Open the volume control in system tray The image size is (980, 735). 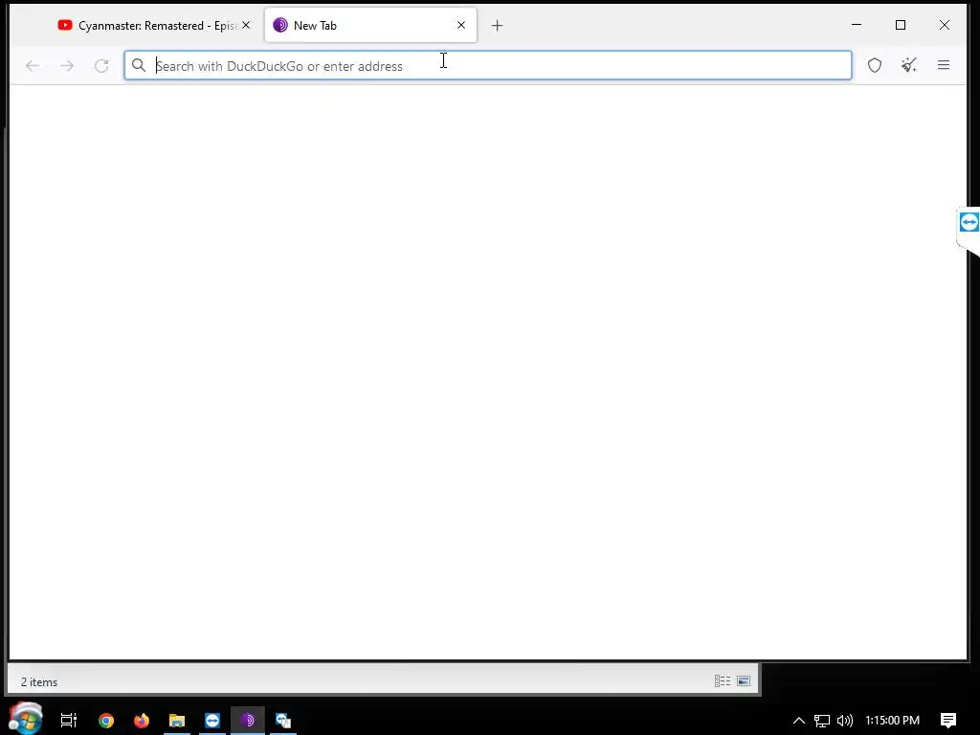point(845,721)
